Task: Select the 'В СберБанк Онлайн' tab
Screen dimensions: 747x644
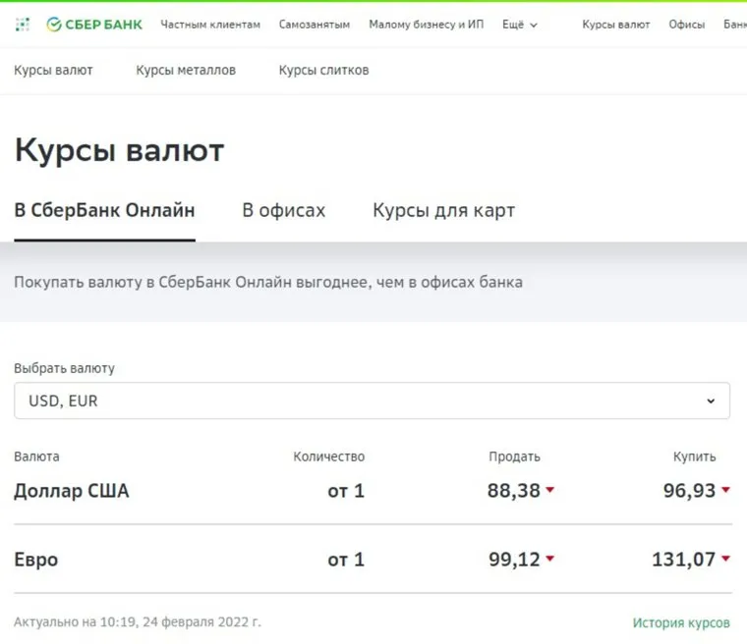Action: [x=104, y=210]
